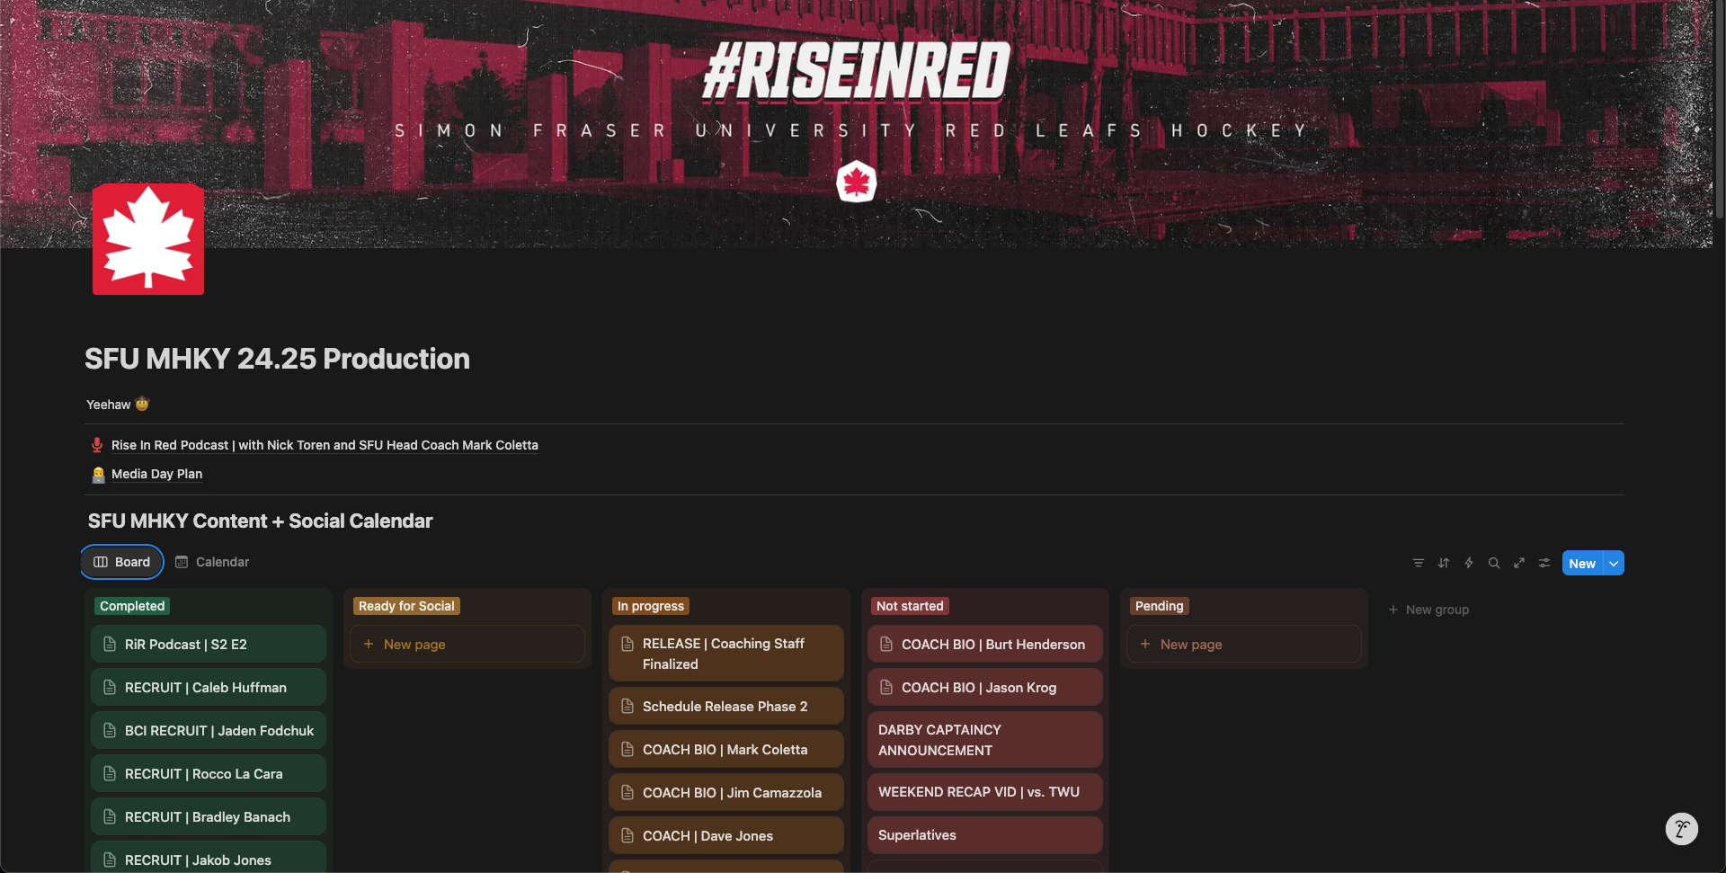The height and width of the screenshot is (873, 1726).
Task: Click the Completed group label
Action: tap(132, 606)
